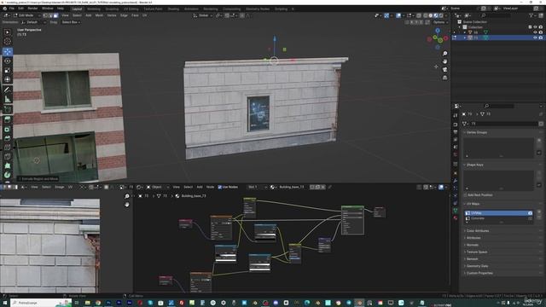Viewport: 546px width, 307px height.
Task: Toggle active render camera on UVMap
Action: pyautogui.click(x=530, y=213)
